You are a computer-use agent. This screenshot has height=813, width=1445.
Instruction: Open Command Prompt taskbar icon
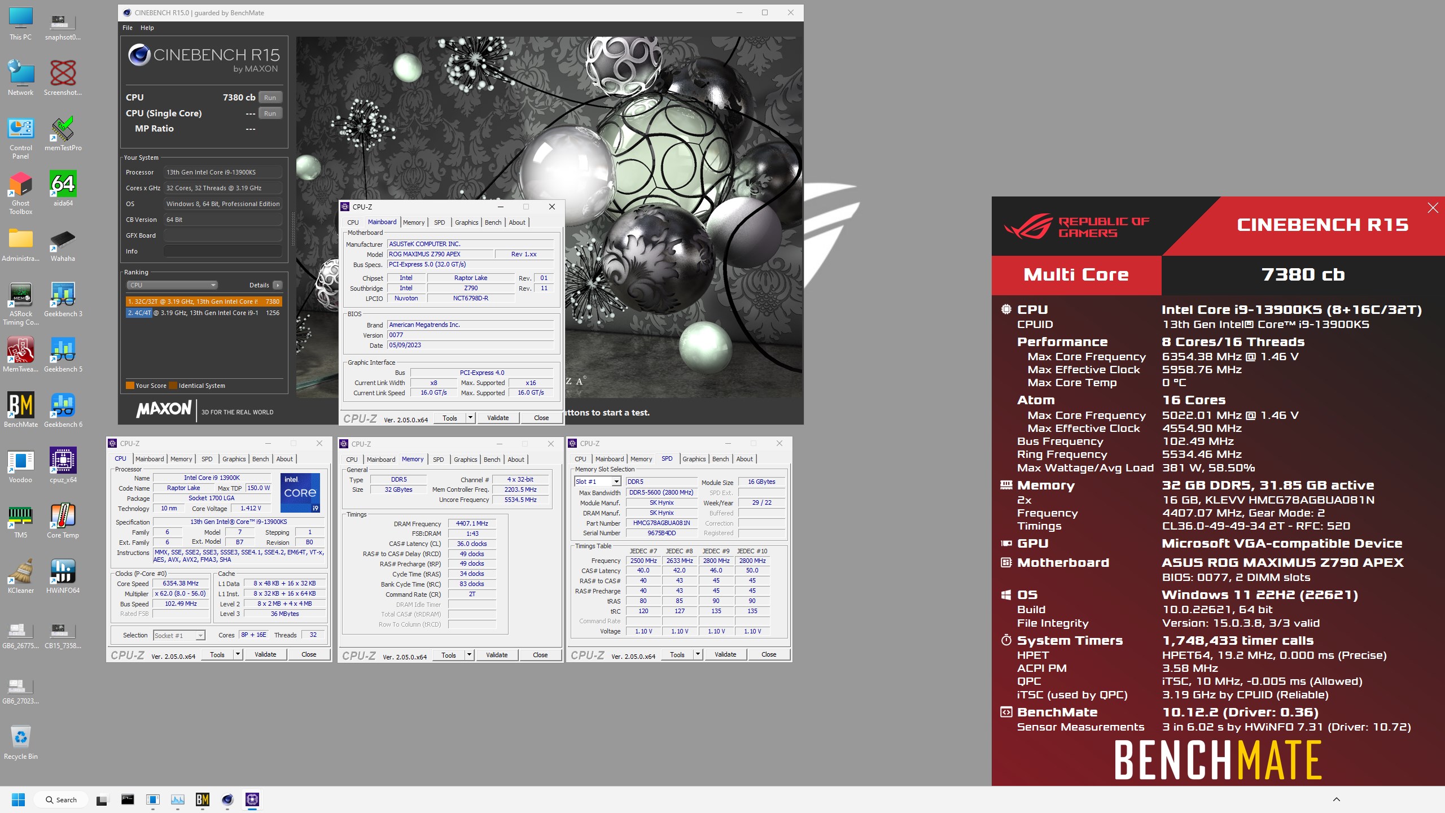128,799
